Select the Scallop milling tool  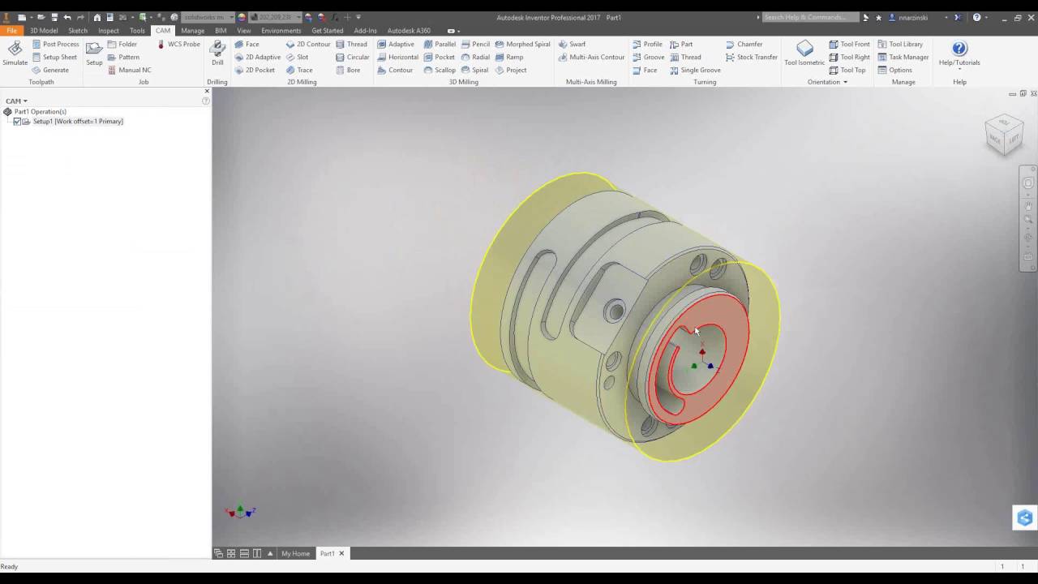440,70
